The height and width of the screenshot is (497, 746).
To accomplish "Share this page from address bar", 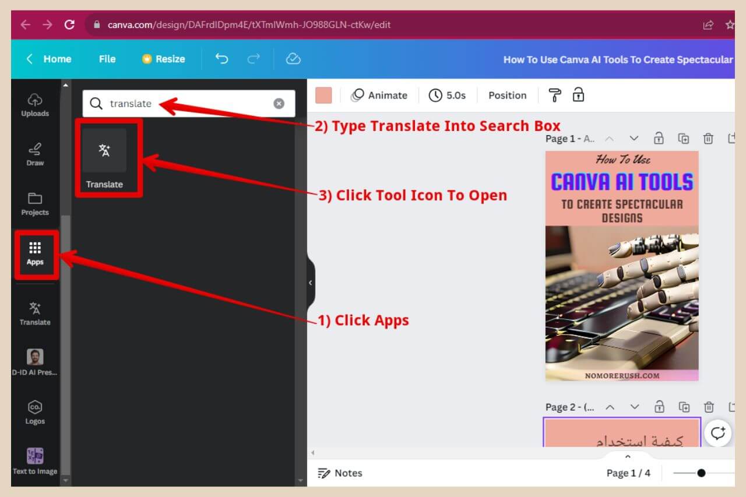I will [x=708, y=24].
